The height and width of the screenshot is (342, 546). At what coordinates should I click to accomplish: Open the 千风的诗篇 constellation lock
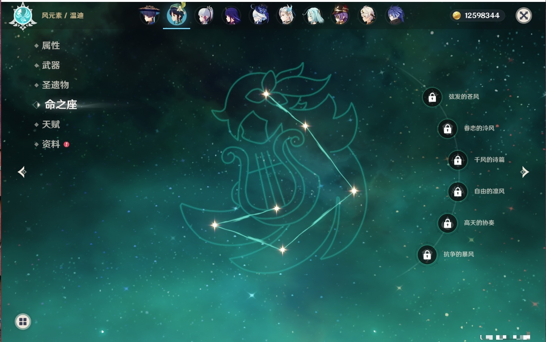click(x=458, y=160)
